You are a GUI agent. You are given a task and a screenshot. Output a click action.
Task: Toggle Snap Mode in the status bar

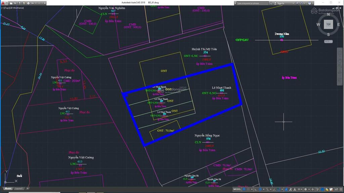click(x=248, y=190)
